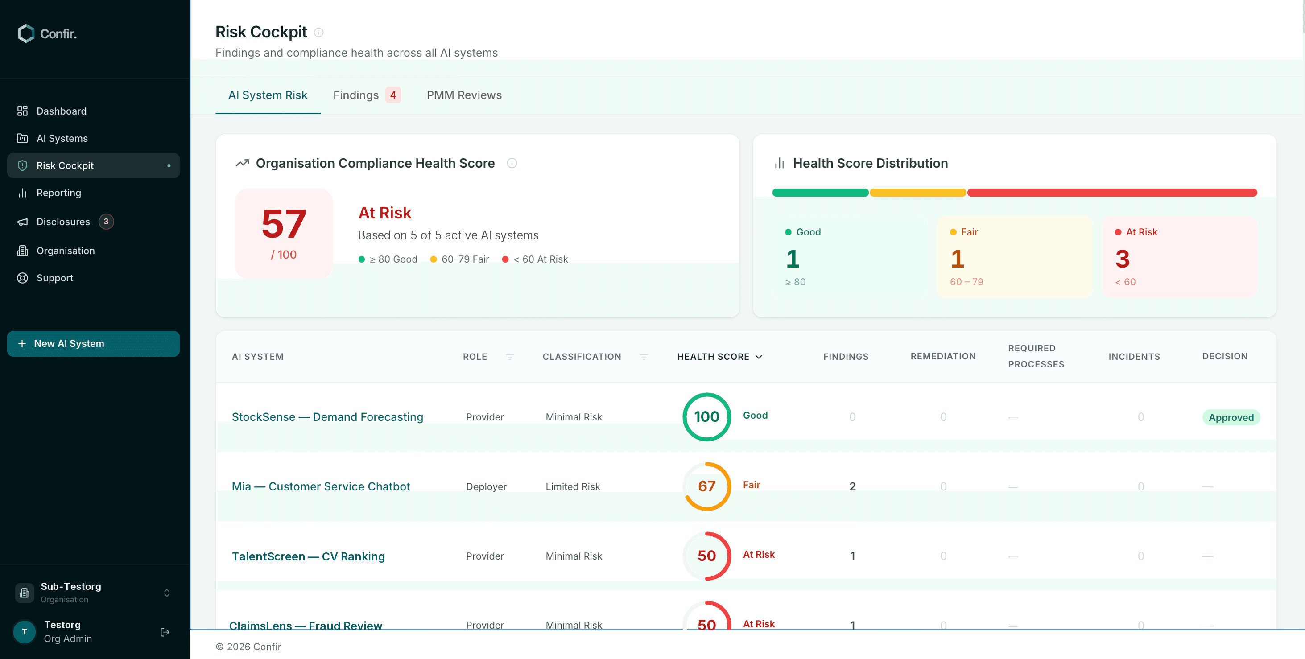
Task: Click the Findings column header
Action: [x=846, y=357]
